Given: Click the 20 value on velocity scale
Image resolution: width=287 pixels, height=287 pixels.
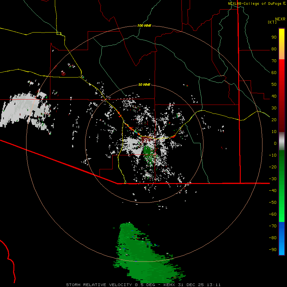Looking at the screenshot, I should (x=274, y=120).
